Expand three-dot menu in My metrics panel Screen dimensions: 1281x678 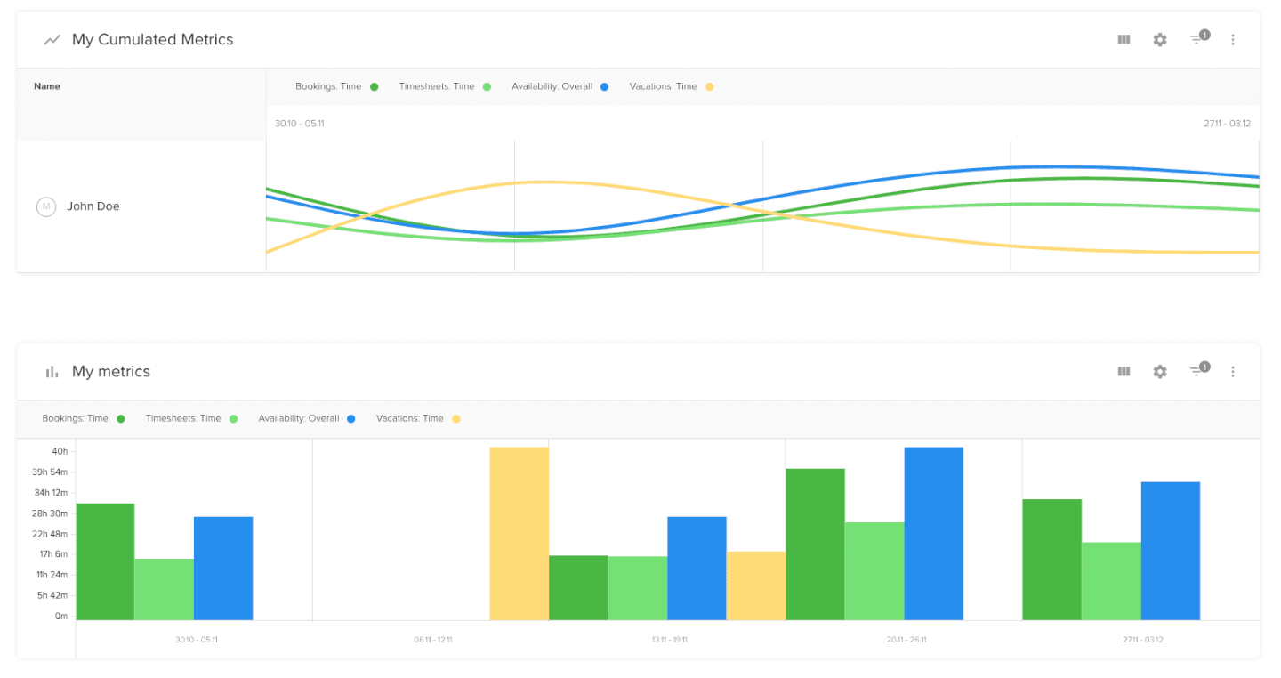(1232, 371)
